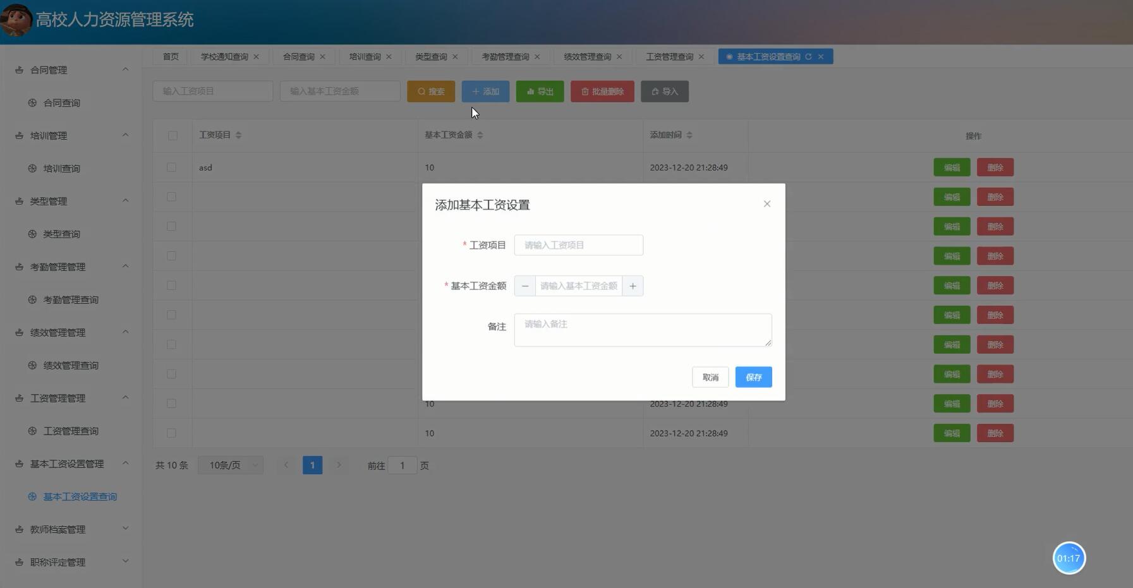Check the checkbox of the last table row

[171, 433]
